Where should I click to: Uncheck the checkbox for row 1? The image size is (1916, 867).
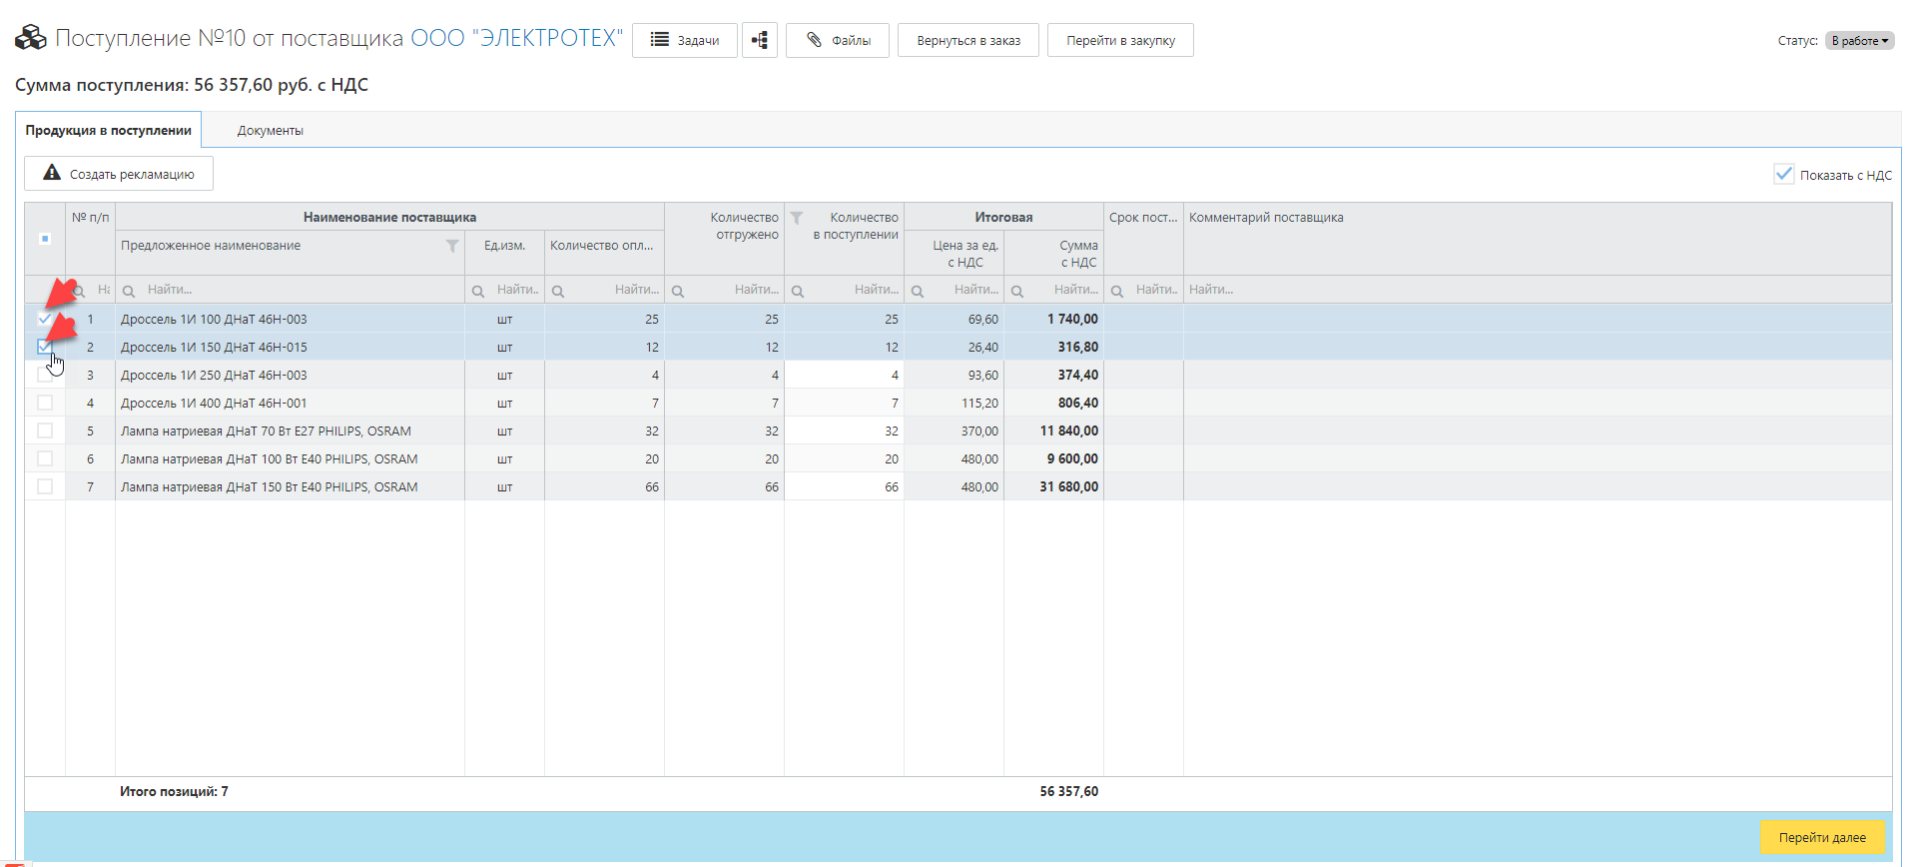(45, 319)
